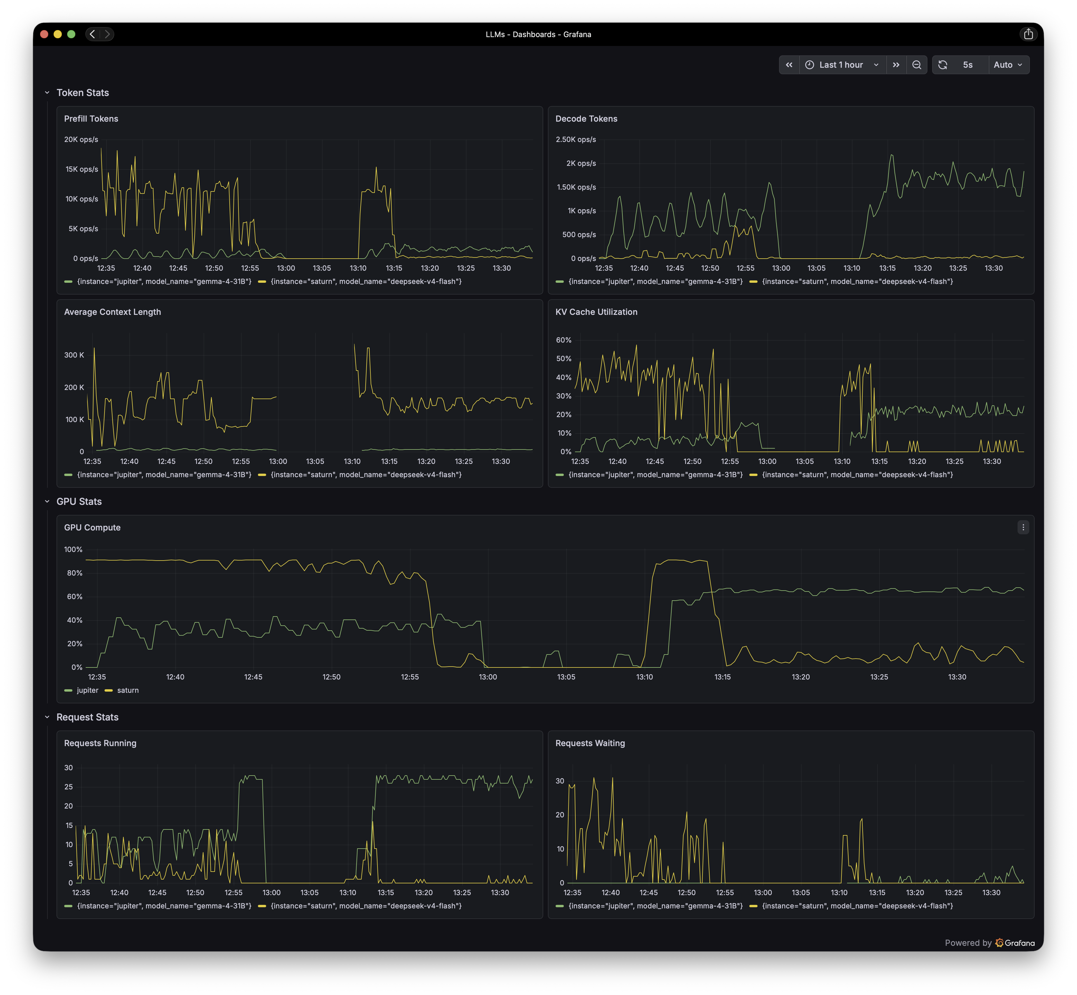Viewport: 1077px width, 995px height.
Task: Zoom out time range magnifier icon
Action: tap(917, 65)
